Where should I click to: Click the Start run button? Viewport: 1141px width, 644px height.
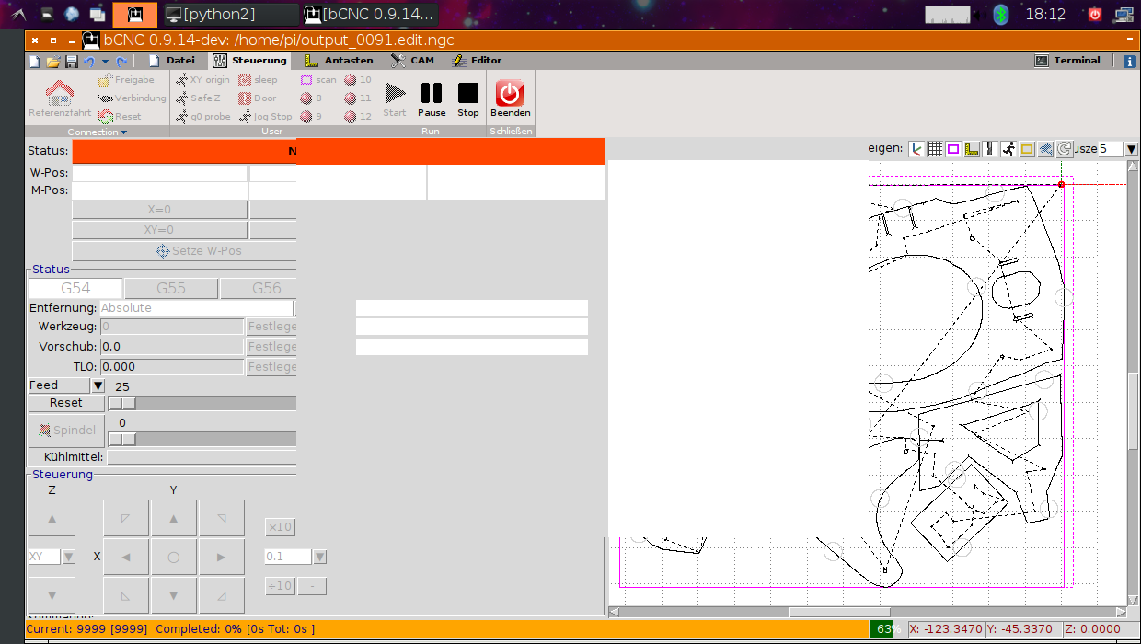click(x=395, y=98)
